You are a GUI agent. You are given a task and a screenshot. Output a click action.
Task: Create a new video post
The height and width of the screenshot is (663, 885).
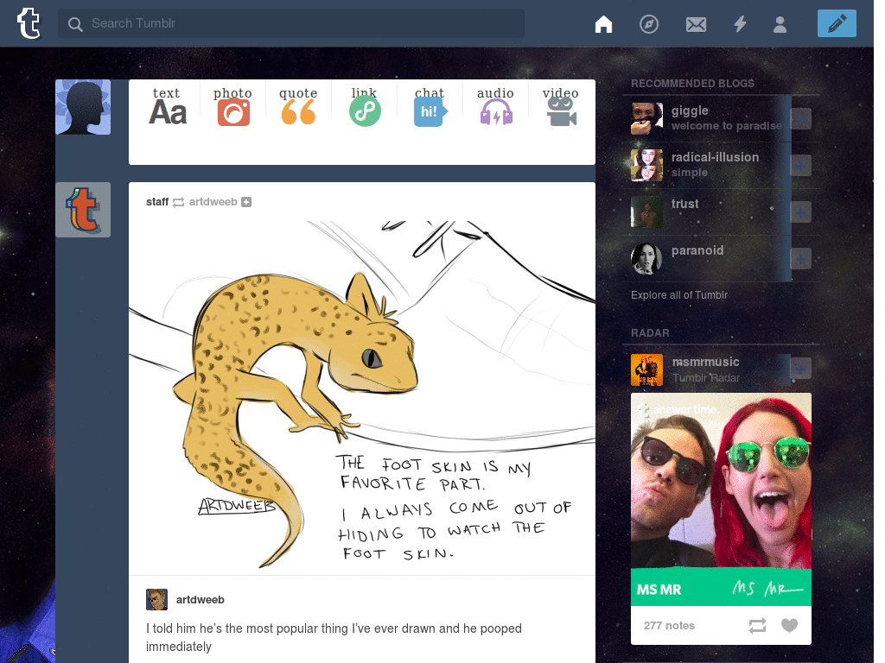coord(561,106)
